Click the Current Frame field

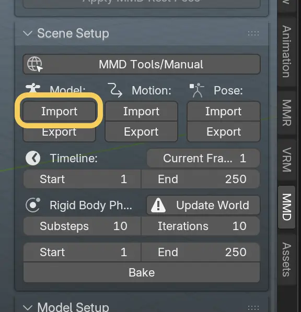(x=203, y=158)
